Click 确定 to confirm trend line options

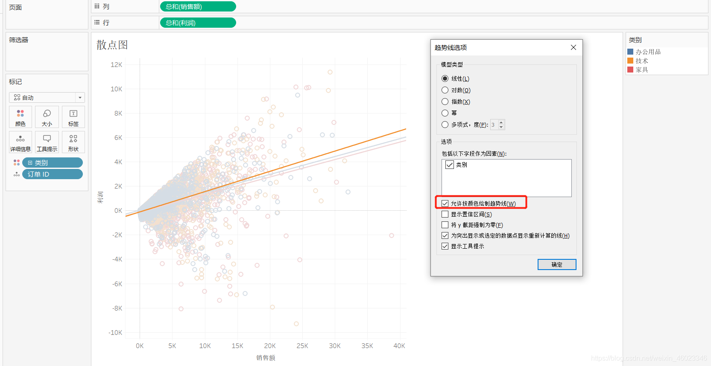557,264
